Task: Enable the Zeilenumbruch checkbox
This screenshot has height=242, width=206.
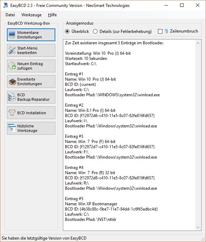Action: tap(160, 32)
